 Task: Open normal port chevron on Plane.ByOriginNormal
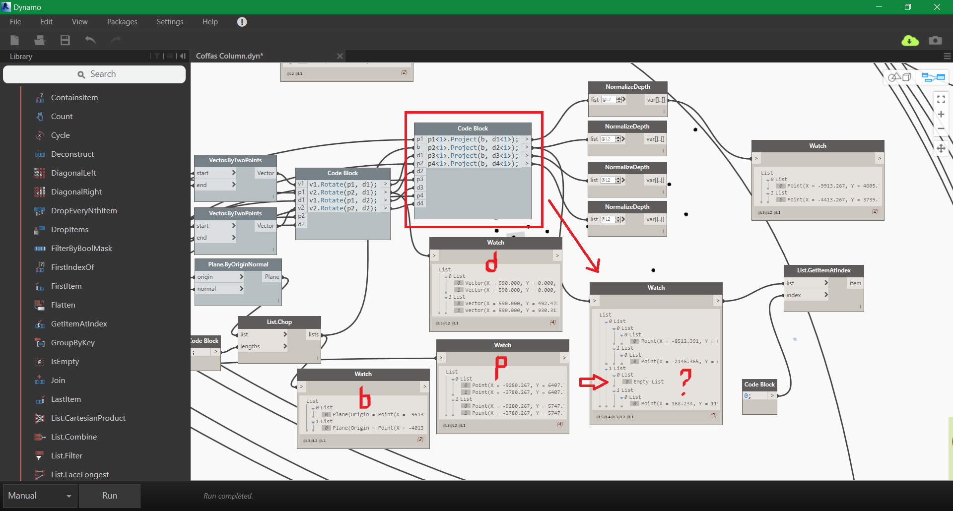[241, 289]
